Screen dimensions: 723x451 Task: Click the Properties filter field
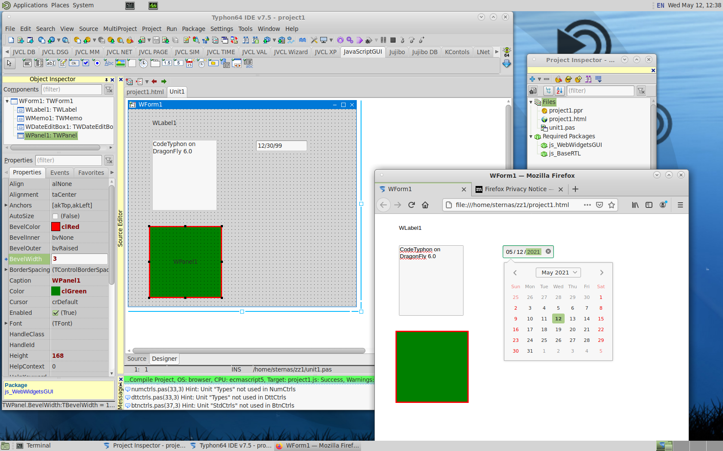[69, 160]
